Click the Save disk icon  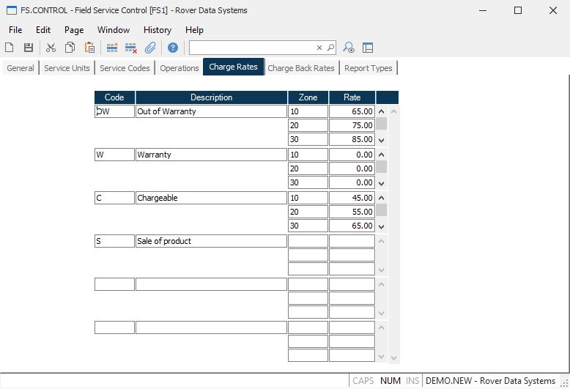pyautogui.click(x=28, y=48)
